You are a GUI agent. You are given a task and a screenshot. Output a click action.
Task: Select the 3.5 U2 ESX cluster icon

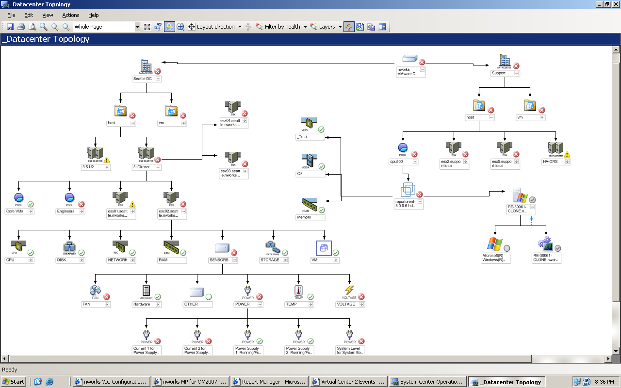(95, 155)
